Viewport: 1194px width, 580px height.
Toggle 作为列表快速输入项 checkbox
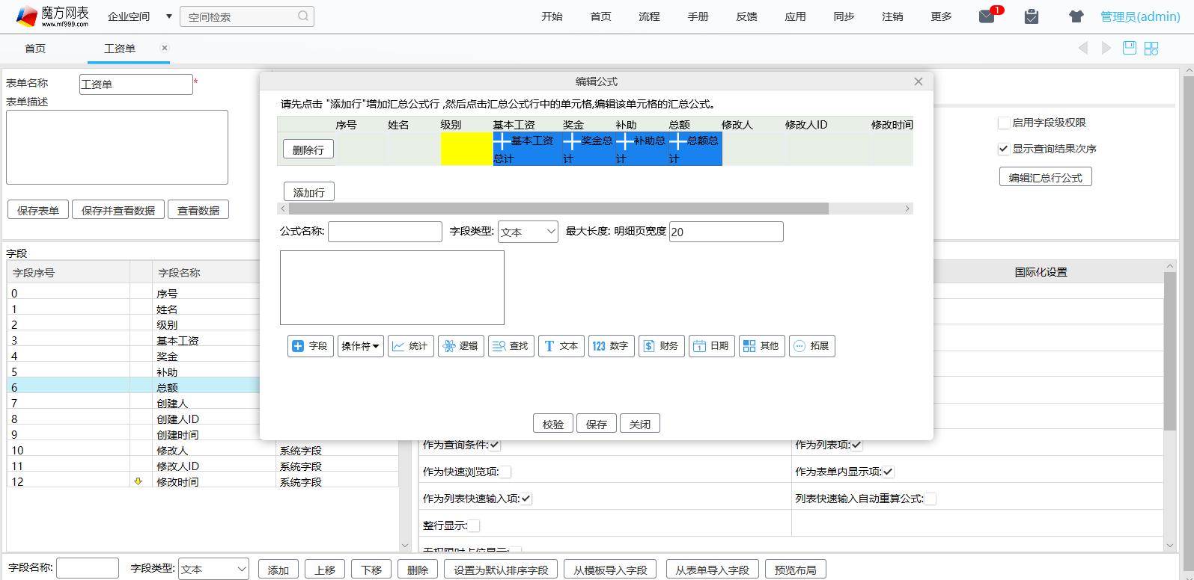pos(526,499)
